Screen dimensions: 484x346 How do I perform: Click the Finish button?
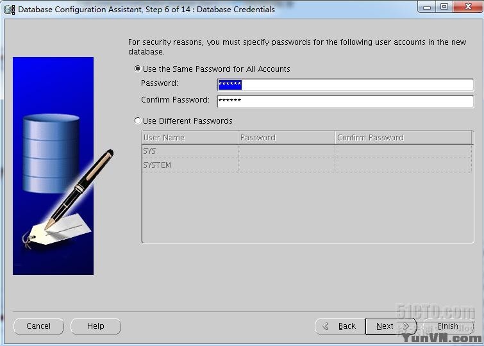pos(448,326)
